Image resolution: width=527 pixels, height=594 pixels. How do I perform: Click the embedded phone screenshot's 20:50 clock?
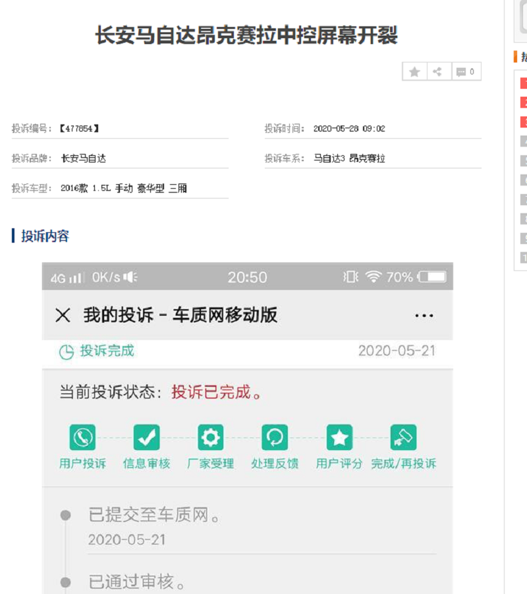pos(248,278)
